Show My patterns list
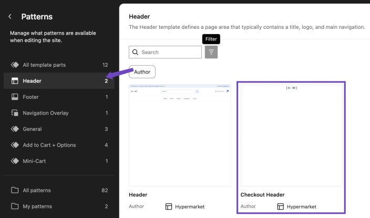 (x=59, y=206)
